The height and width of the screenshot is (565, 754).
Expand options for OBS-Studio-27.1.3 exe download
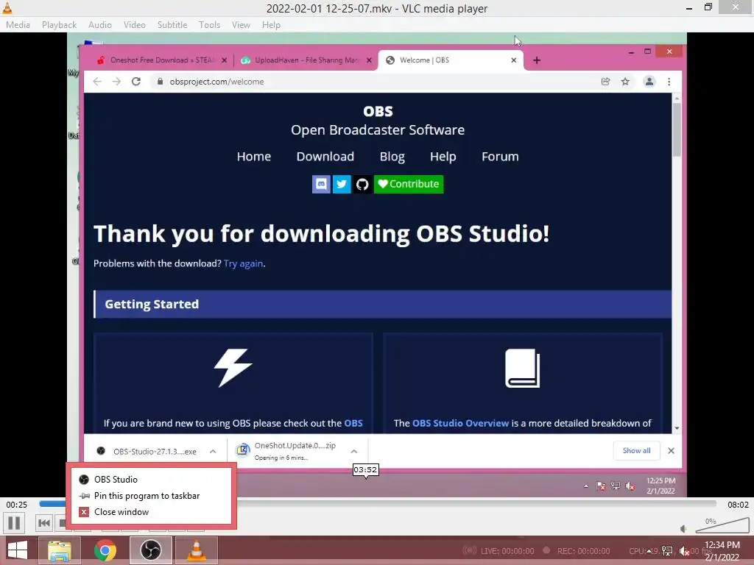[x=213, y=451]
